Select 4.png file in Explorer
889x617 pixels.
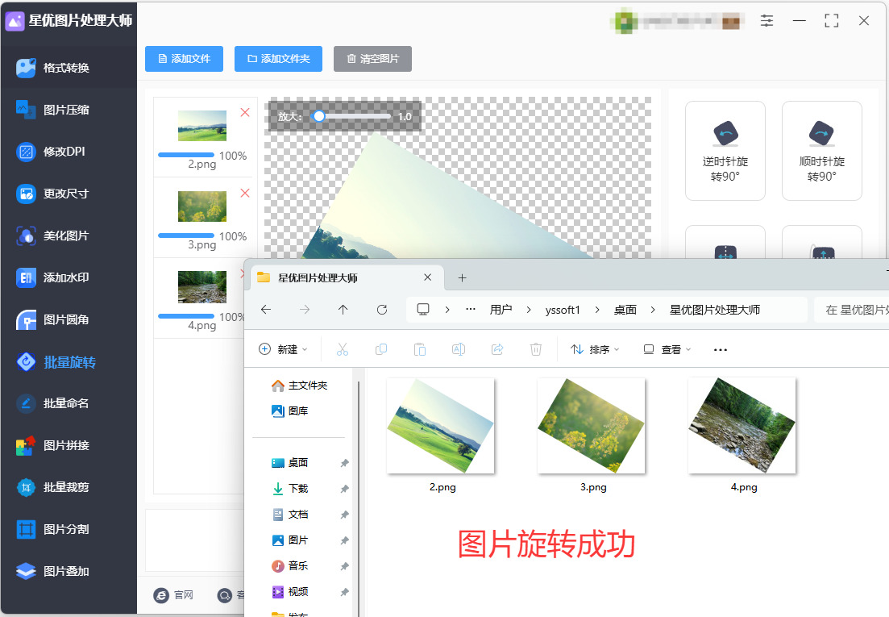(743, 435)
